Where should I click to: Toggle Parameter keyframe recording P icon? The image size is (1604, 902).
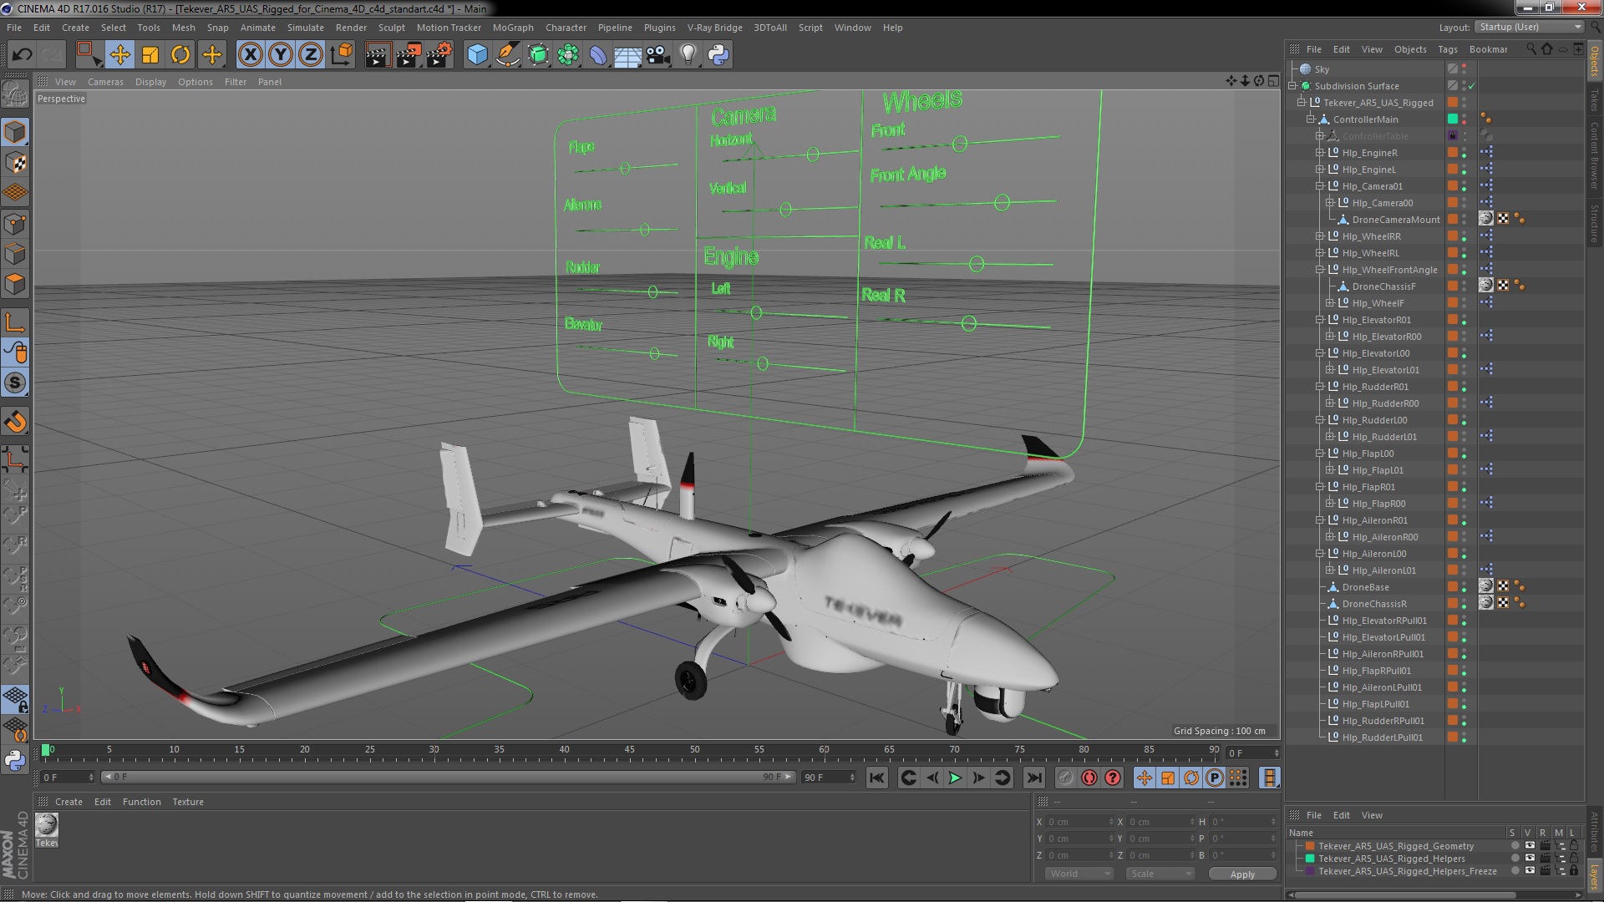(x=1215, y=778)
